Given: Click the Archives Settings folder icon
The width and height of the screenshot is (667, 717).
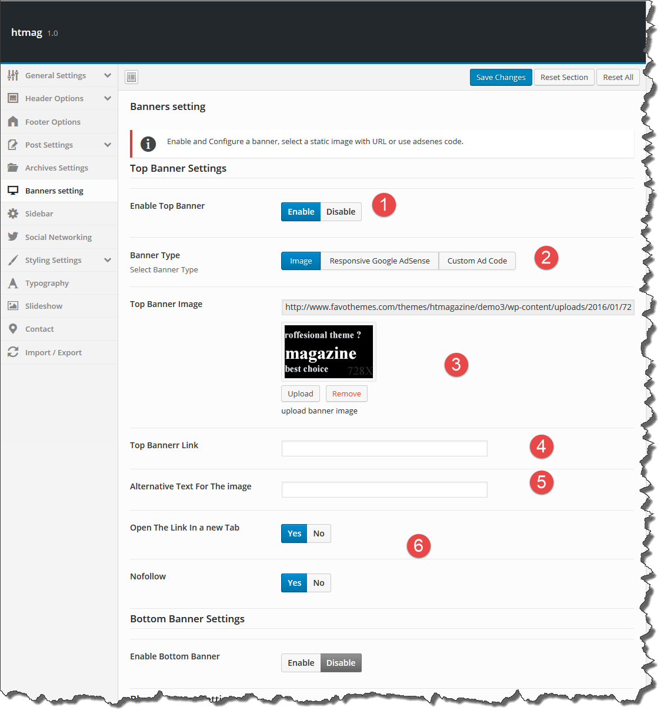Looking at the screenshot, I should pyautogui.click(x=13, y=168).
